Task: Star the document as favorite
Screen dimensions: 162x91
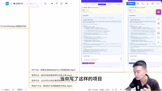Action: (x=25, y=4)
